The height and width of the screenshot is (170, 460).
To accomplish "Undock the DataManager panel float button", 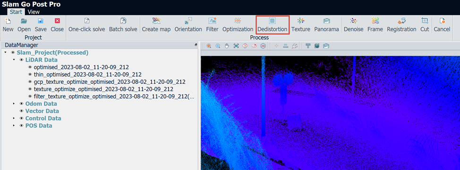I will pyautogui.click(x=196, y=45).
